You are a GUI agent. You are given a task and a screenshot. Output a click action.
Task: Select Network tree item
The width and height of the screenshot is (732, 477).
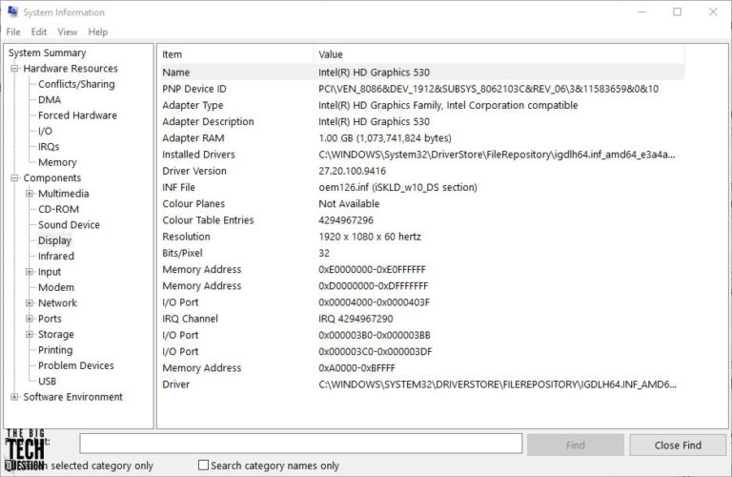click(x=57, y=302)
